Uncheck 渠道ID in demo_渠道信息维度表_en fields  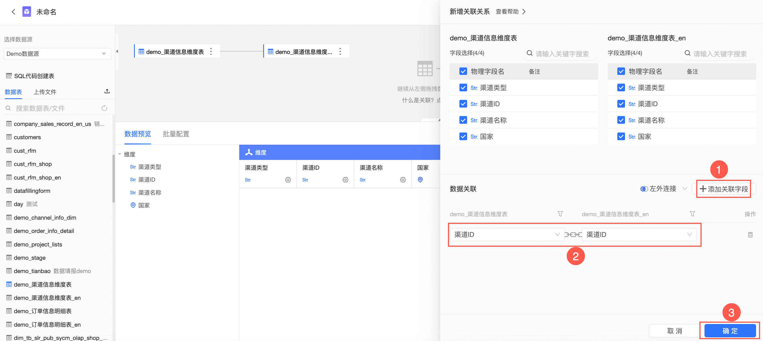coord(621,104)
